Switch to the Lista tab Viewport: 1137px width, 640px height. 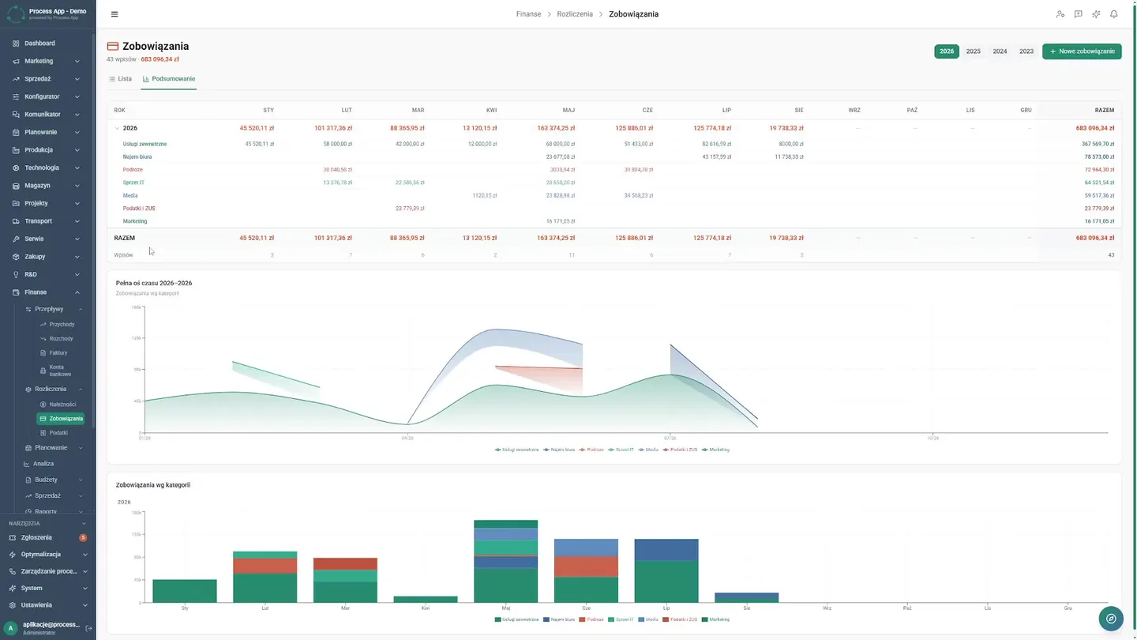tap(121, 79)
